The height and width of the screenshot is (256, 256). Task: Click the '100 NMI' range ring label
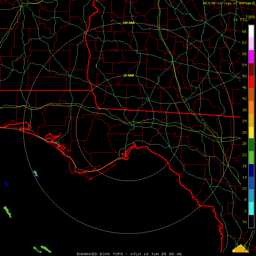[x=129, y=23]
